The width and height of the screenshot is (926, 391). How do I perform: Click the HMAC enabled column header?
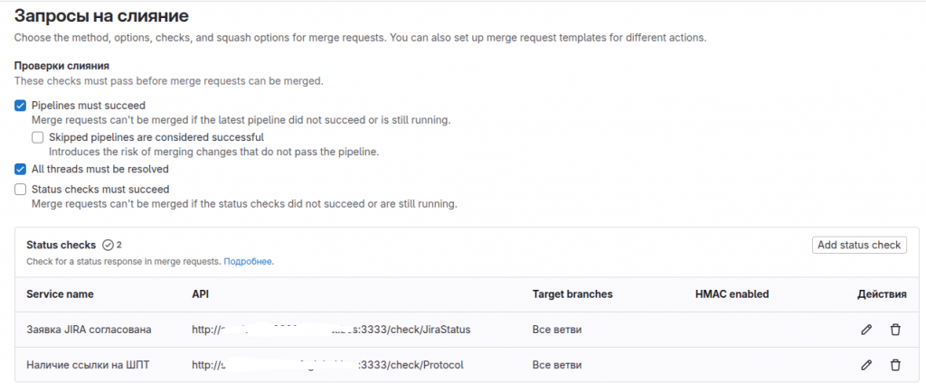click(x=732, y=294)
